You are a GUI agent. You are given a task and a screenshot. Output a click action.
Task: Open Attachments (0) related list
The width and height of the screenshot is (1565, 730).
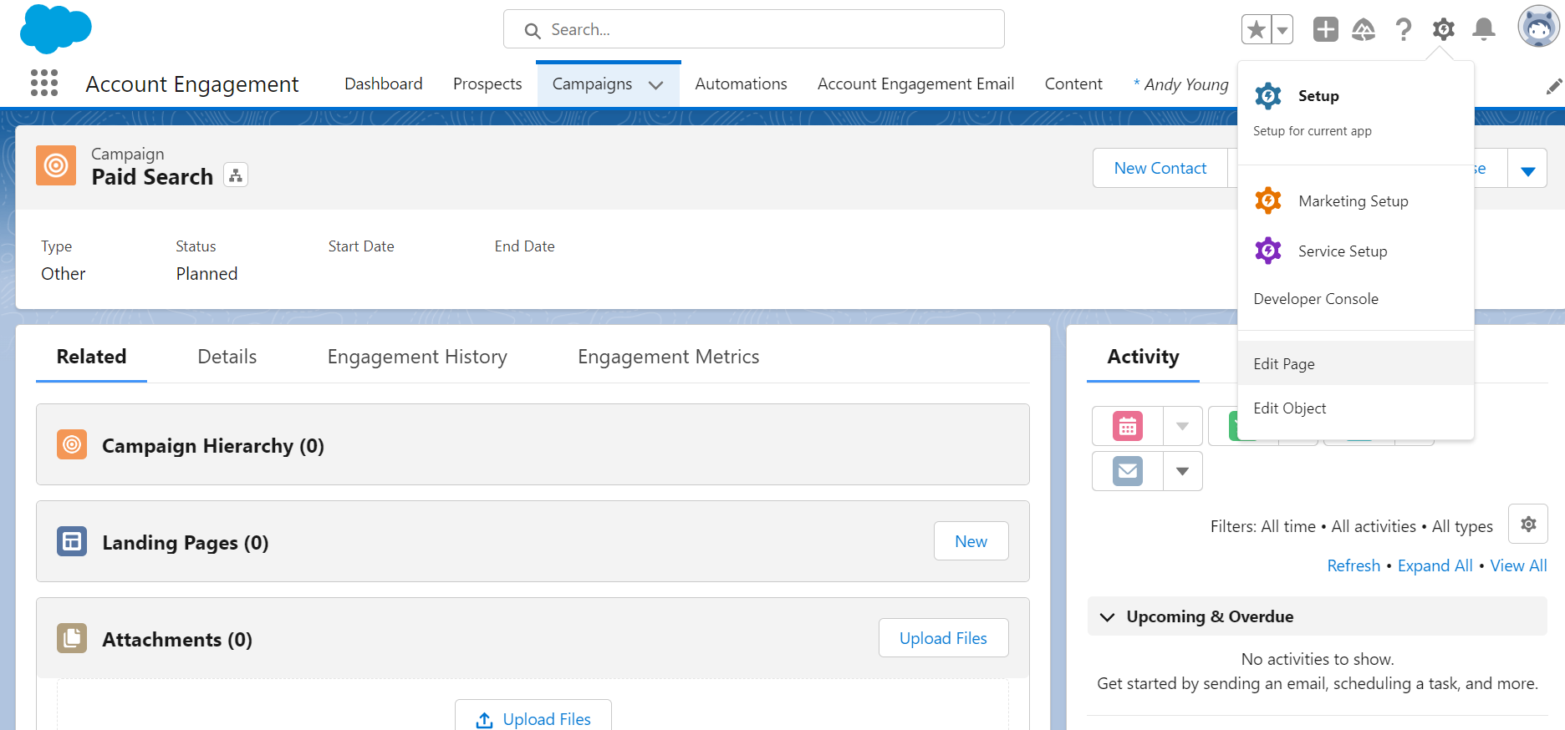click(176, 639)
